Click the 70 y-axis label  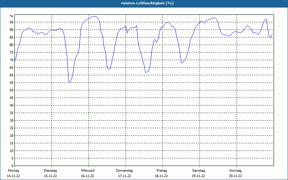(12, 60)
